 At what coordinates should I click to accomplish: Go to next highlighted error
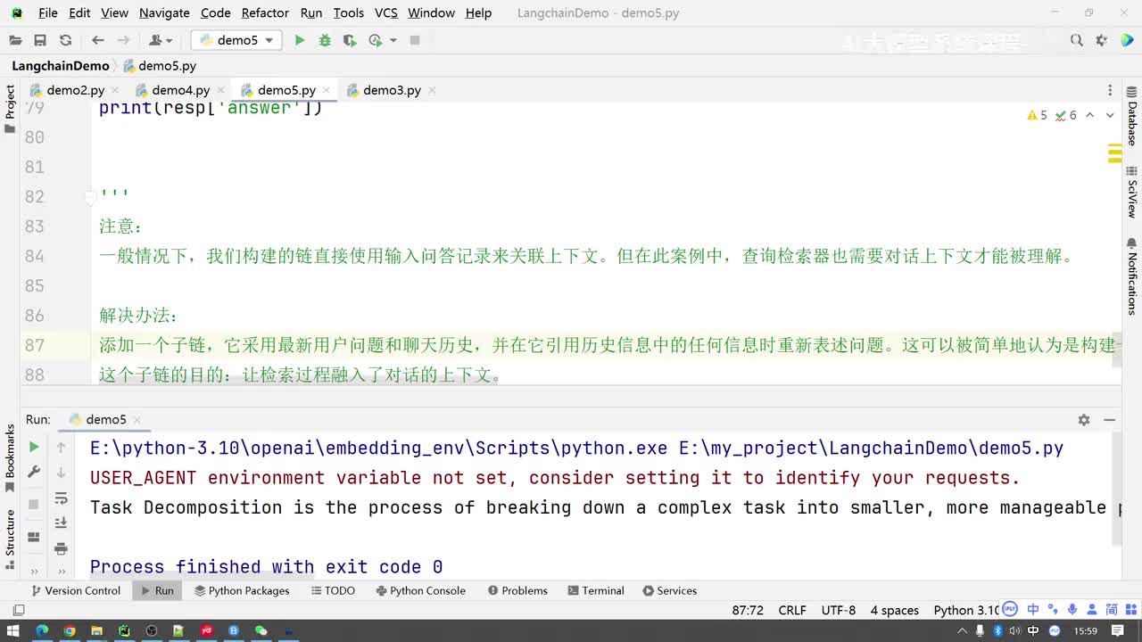point(1110,115)
